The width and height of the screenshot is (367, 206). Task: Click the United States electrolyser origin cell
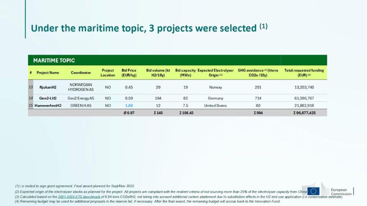pyautogui.click(x=215, y=106)
